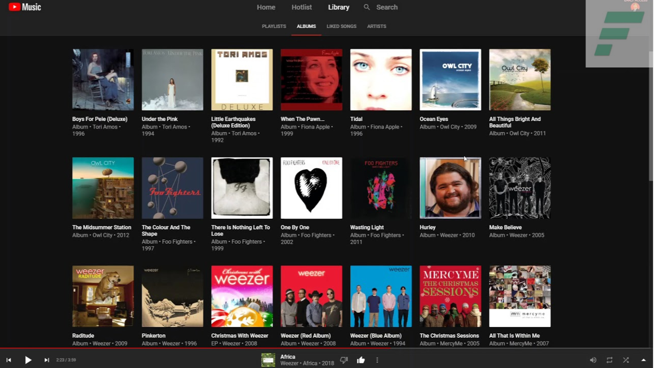654x368 pixels.
Task: Switch to the Playlists tab
Action: tap(274, 26)
